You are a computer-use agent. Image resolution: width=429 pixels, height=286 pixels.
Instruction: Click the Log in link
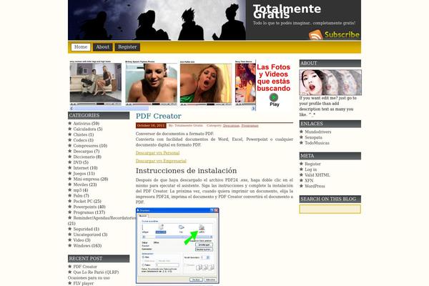[311, 169]
